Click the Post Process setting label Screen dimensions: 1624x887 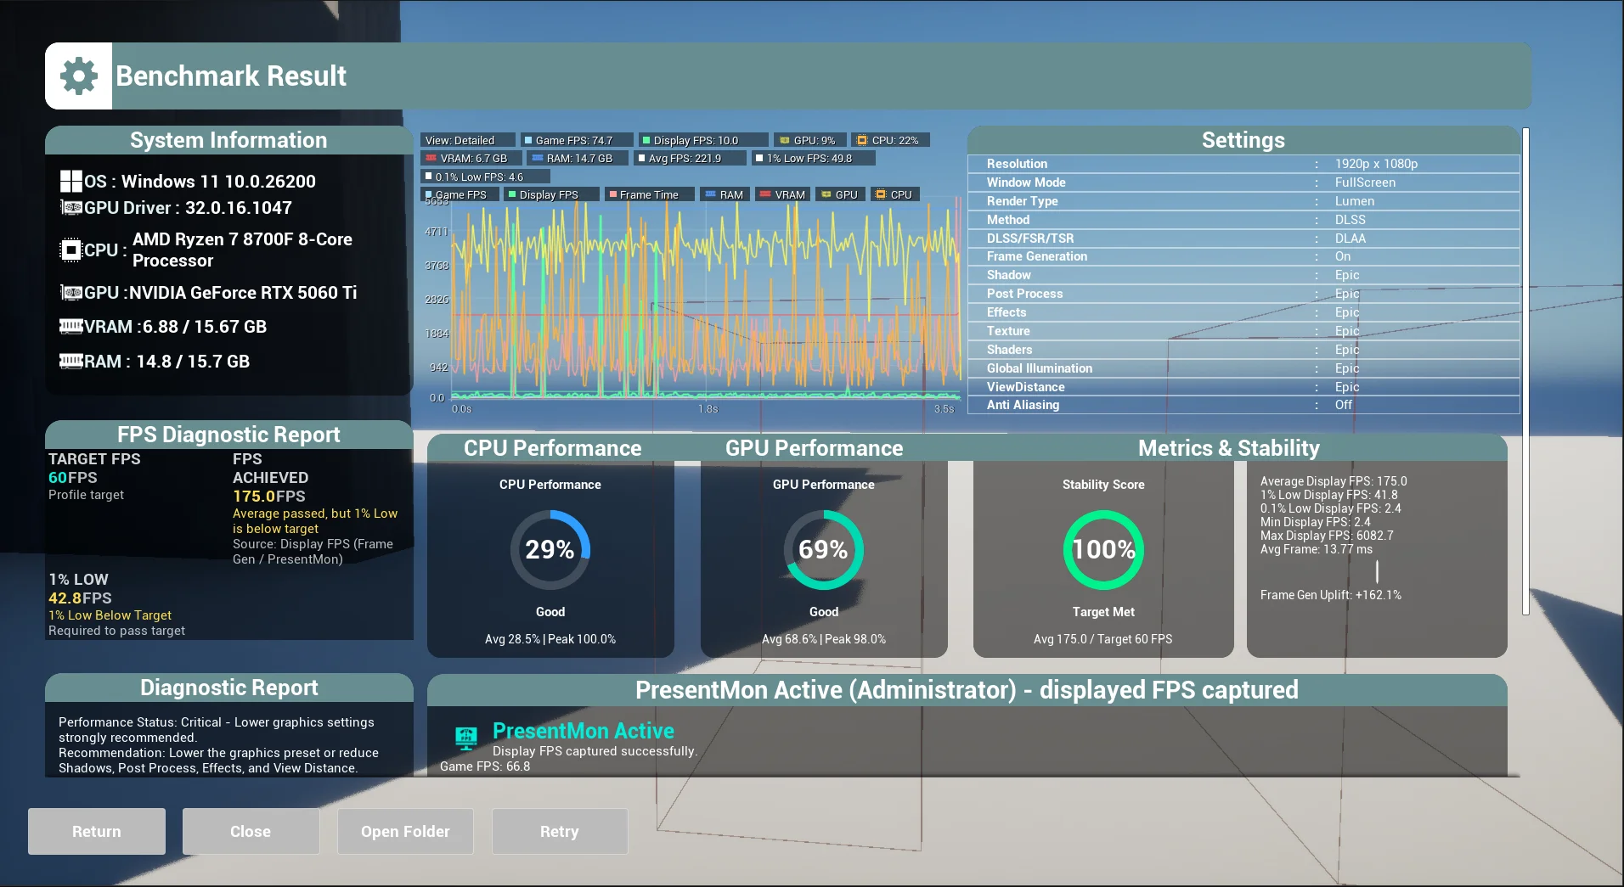pyautogui.click(x=1024, y=294)
